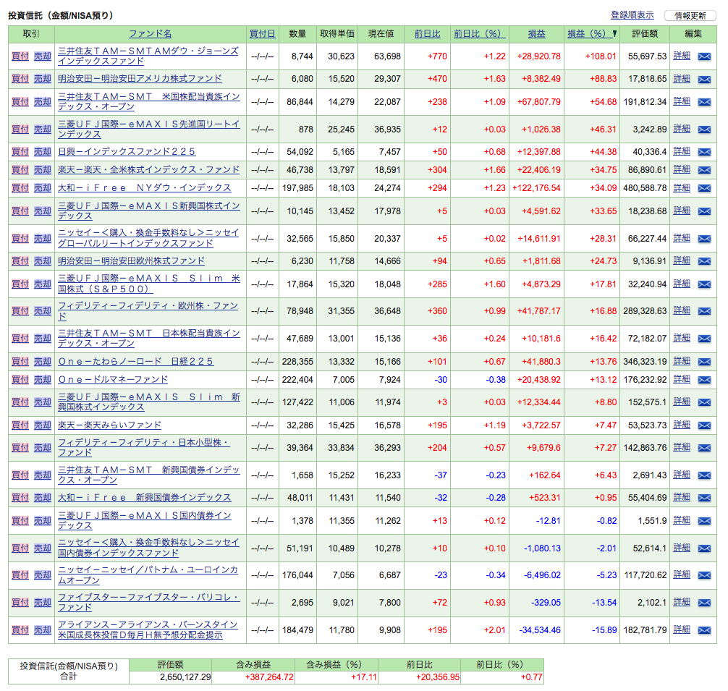Click 売却 for 楽天みらいファンド

pos(42,425)
